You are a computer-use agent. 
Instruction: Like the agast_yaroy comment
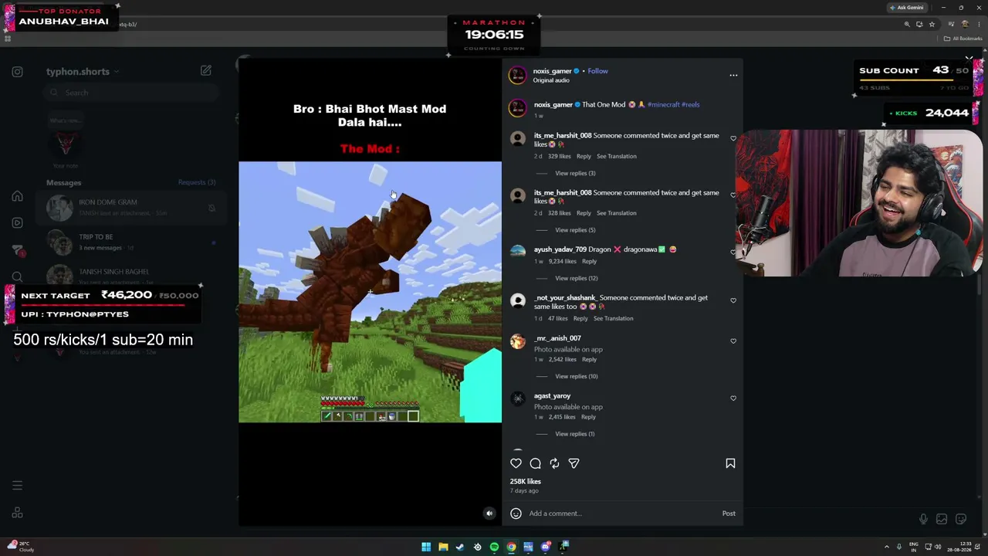(x=733, y=398)
